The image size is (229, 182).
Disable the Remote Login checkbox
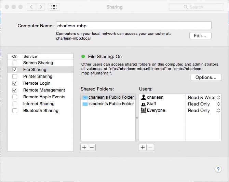click(15, 83)
